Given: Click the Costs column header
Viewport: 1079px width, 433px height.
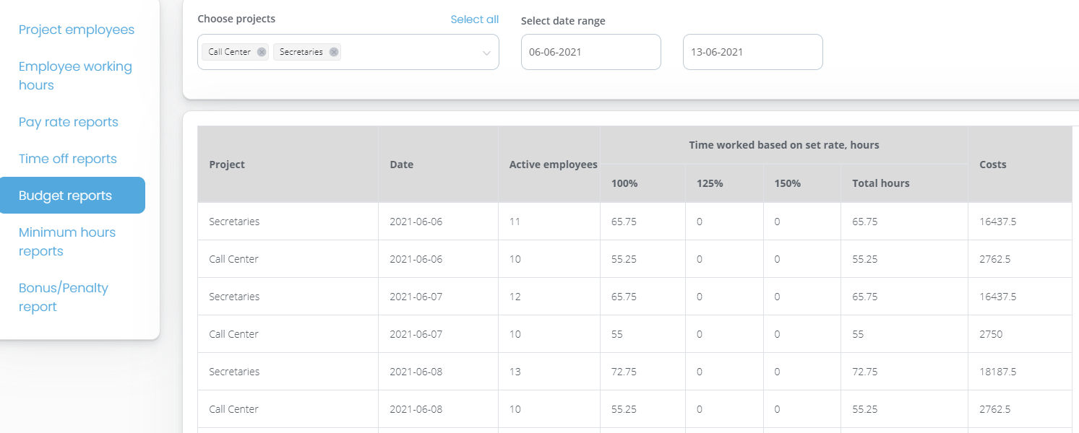Looking at the screenshot, I should [1020, 165].
